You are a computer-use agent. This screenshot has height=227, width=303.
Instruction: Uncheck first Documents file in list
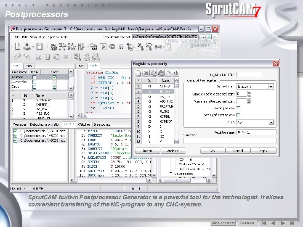[15, 131]
